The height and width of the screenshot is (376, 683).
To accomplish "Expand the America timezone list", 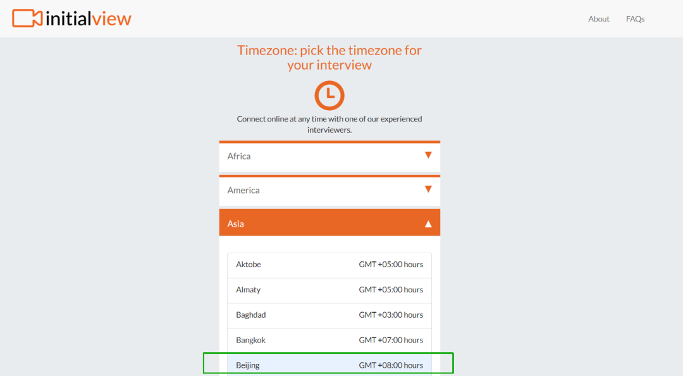I will click(x=329, y=190).
